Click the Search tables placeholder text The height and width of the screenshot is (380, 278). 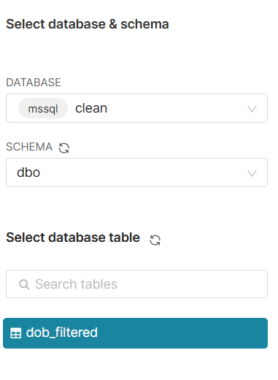(77, 284)
